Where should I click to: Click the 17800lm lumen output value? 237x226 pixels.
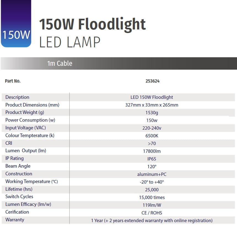point(152,151)
